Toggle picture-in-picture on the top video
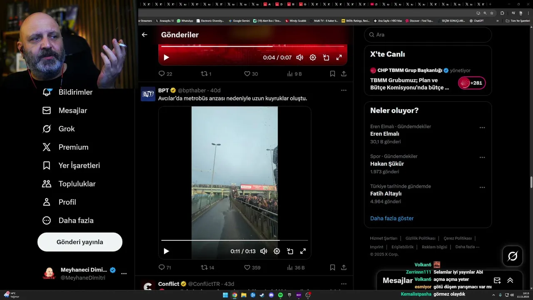 [326, 57]
